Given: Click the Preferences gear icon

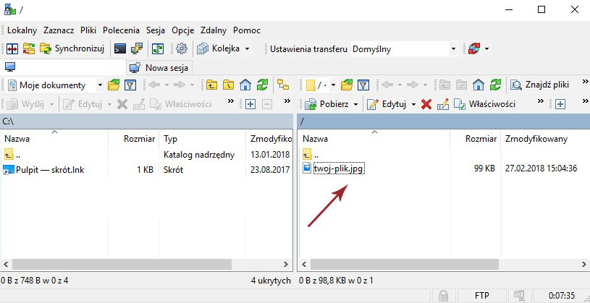Looking at the screenshot, I should point(182,48).
